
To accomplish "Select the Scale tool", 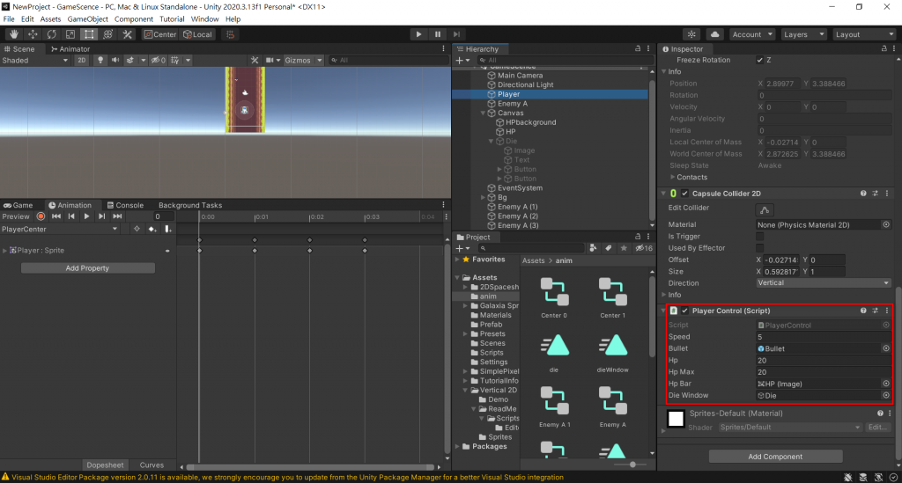I will 70,34.
